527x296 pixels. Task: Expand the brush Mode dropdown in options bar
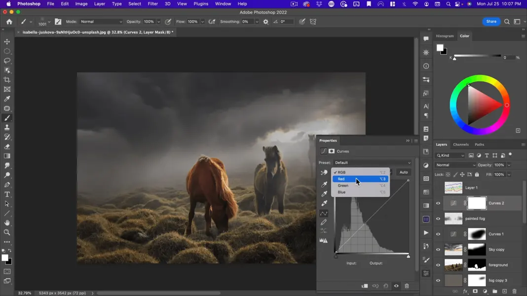tap(101, 22)
